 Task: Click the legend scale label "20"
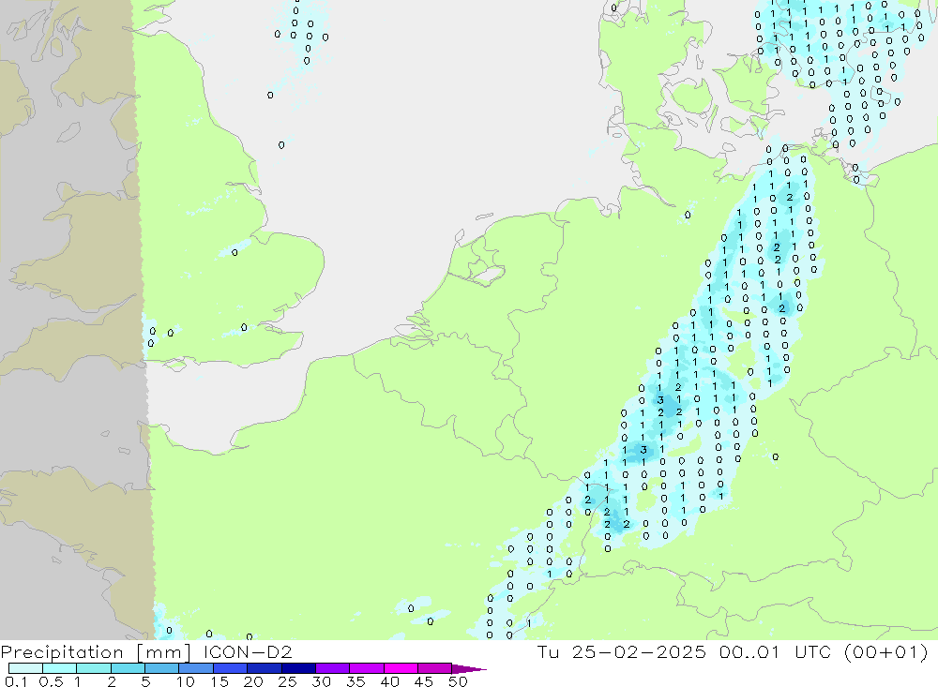(253, 681)
